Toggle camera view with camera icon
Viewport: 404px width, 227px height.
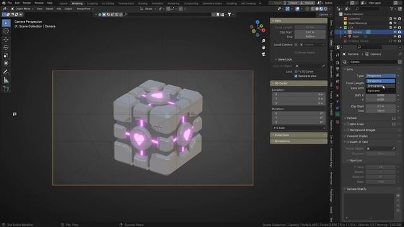pyautogui.click(x=263, y=54)
